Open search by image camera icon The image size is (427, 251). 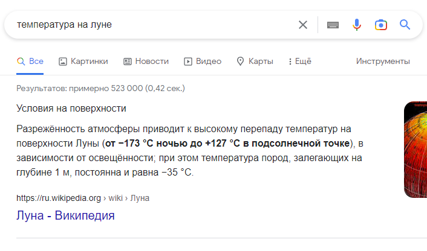pyautogui.click(x=380, y=25)
